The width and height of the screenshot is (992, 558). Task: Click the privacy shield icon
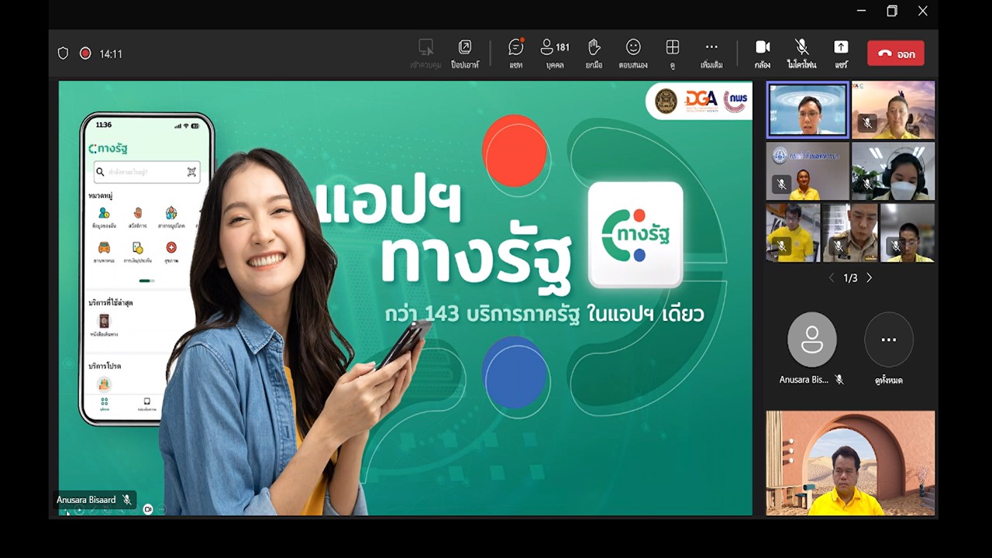64,53
